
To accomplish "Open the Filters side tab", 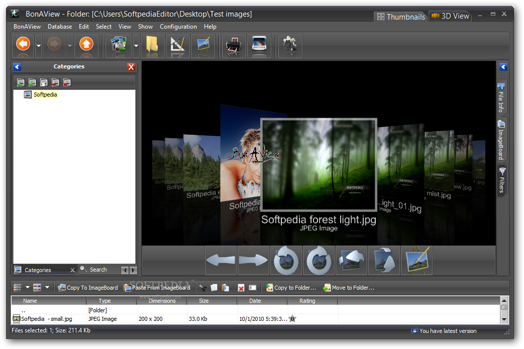I will point(501,181).
